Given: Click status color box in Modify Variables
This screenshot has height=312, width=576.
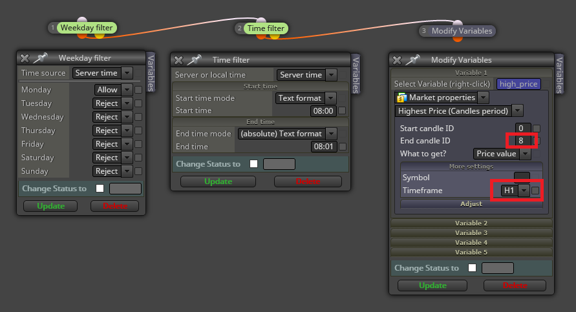Looking at the screenshot, I should tap(498, 268).
